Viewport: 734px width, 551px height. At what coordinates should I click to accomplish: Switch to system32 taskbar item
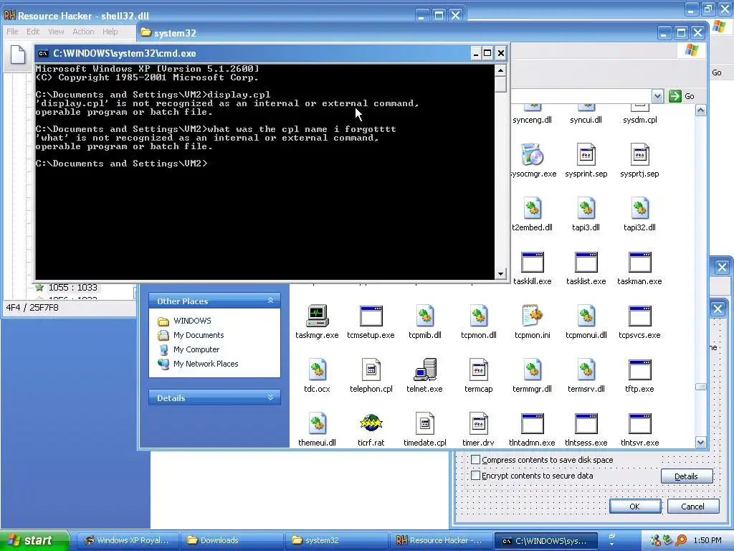tap(337, 540)
